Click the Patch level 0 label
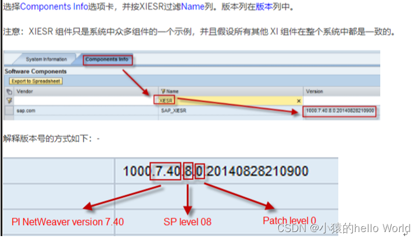 point(289,220)
